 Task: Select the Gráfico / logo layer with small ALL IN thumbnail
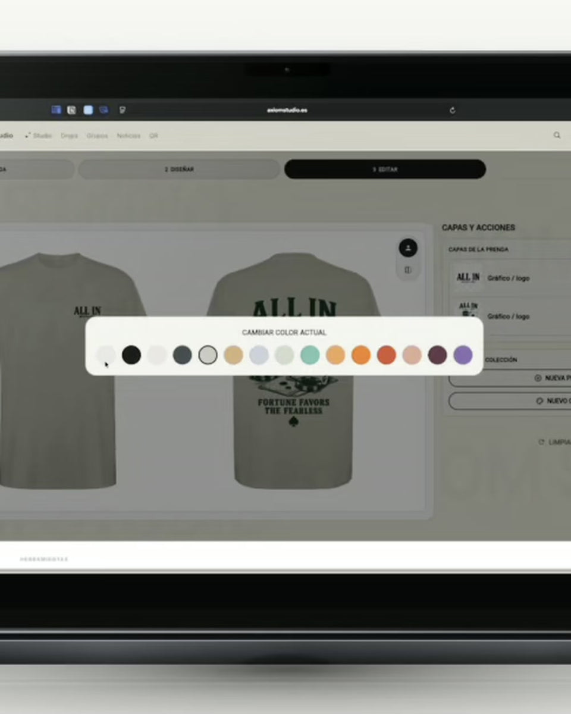coord(510,278)
